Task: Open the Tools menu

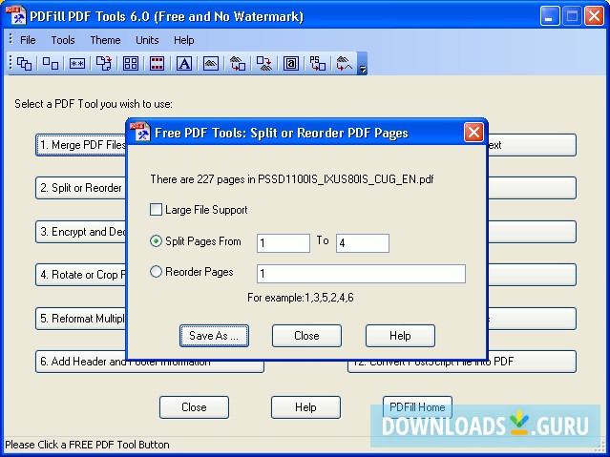Action: (x=63, y=40)
